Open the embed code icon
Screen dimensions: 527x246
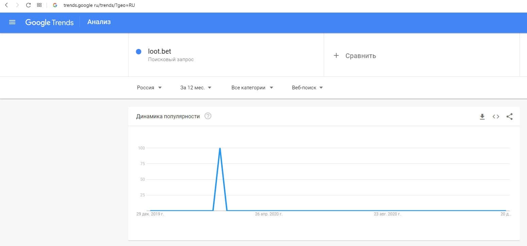coord(496,117)
